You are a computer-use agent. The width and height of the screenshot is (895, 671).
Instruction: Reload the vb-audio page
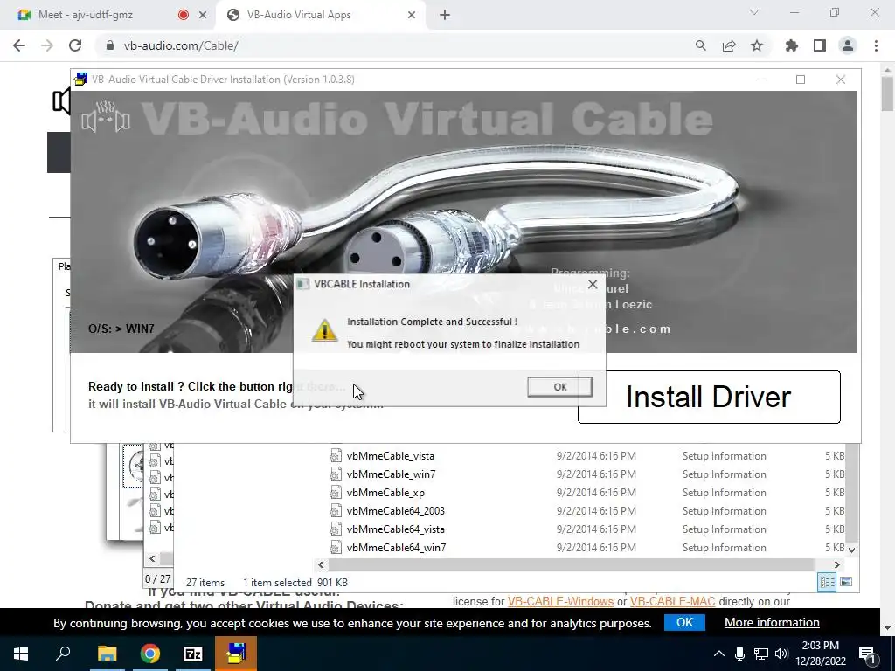pos(75,45)
